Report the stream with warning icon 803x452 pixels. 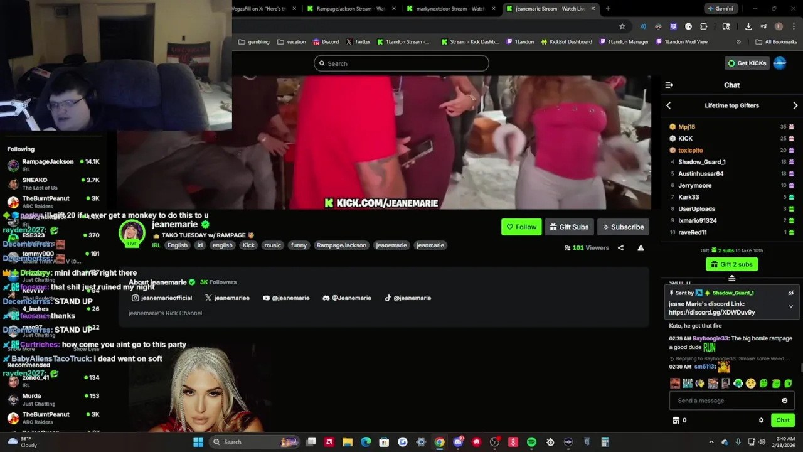point(641,248)
